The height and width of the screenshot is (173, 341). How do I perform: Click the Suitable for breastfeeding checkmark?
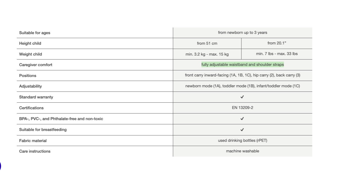(242, 130)
